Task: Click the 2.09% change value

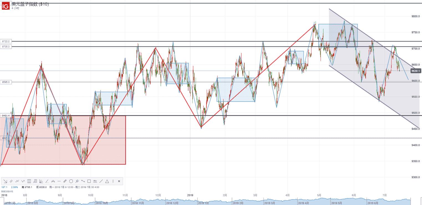Action: click(x=14, y=187)
